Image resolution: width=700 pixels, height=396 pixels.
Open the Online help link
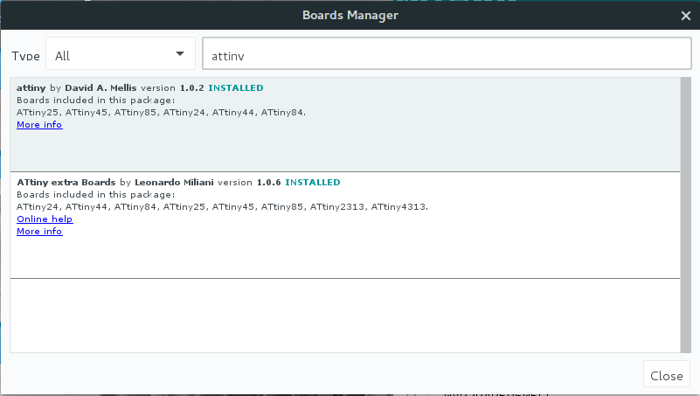point(45,219)
